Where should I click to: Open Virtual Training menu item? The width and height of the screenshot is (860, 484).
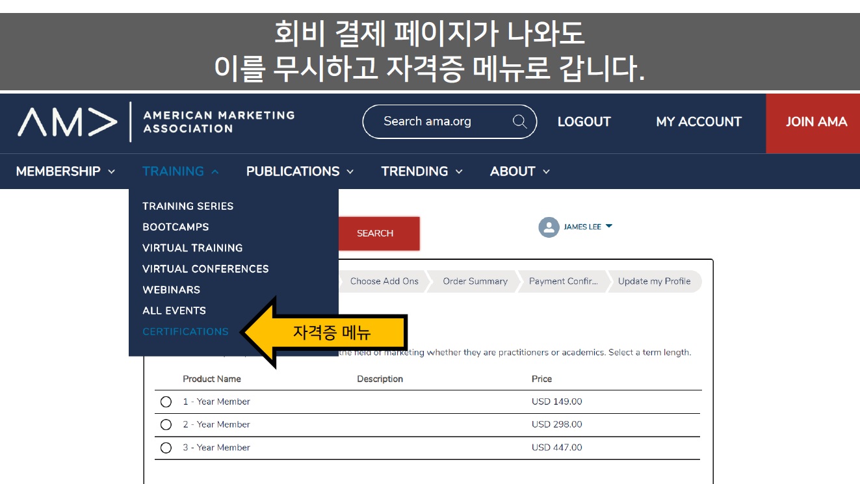pos(192,248)
